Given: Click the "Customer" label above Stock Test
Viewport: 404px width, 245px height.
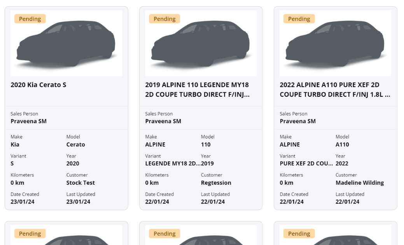Looking at the screenshot, I should pyautogui.click(x=77, y=175).
